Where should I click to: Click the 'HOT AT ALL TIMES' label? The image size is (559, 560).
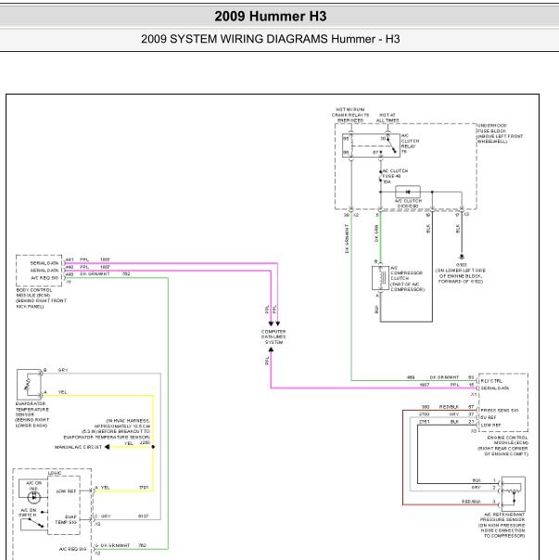coord(387,118)
